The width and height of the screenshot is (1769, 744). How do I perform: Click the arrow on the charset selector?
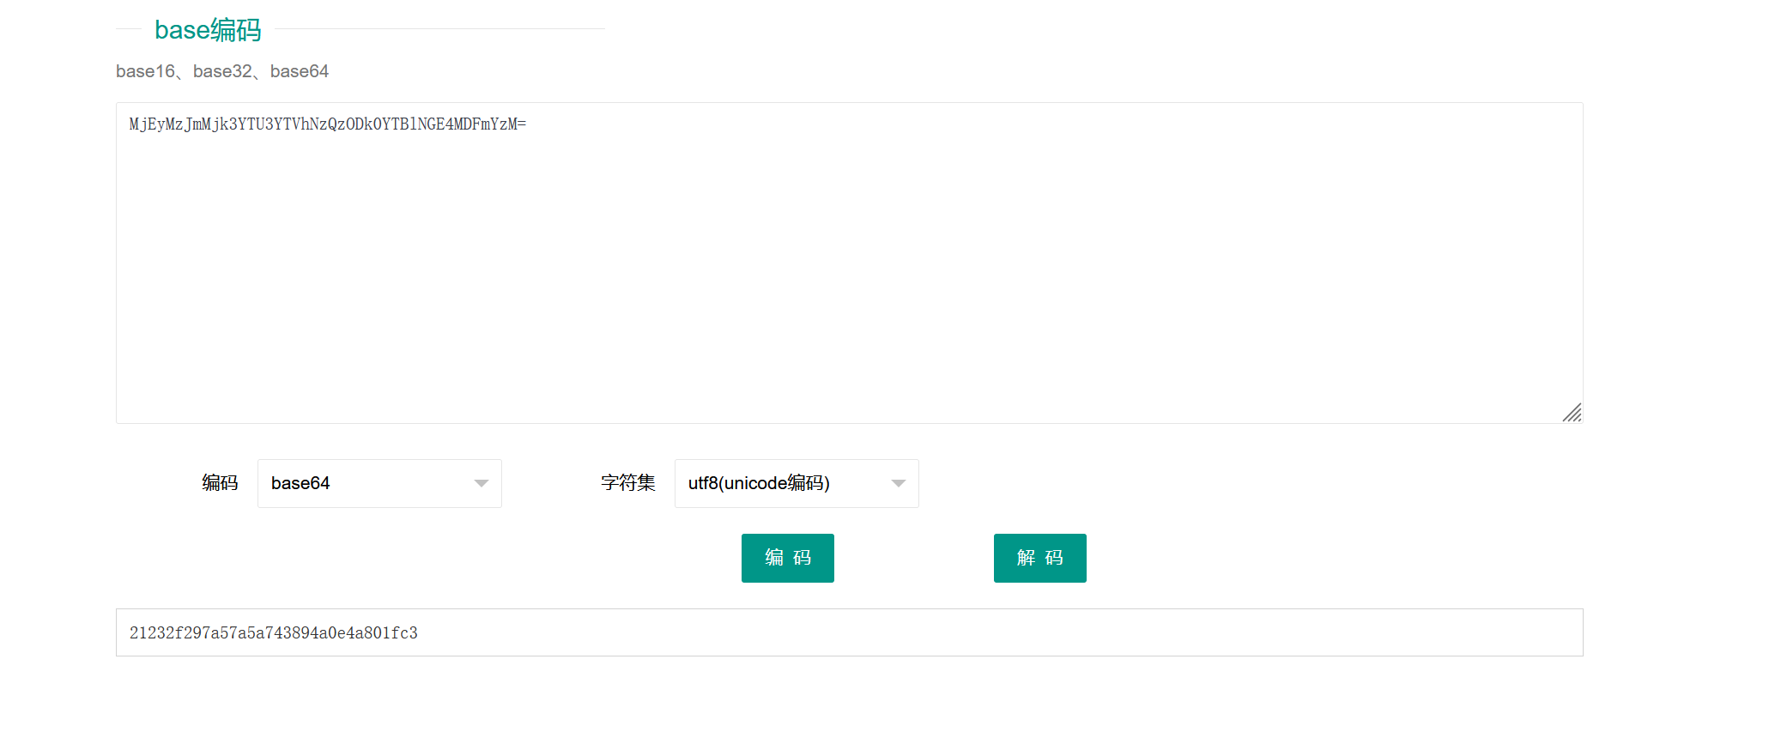coord(899,483)
